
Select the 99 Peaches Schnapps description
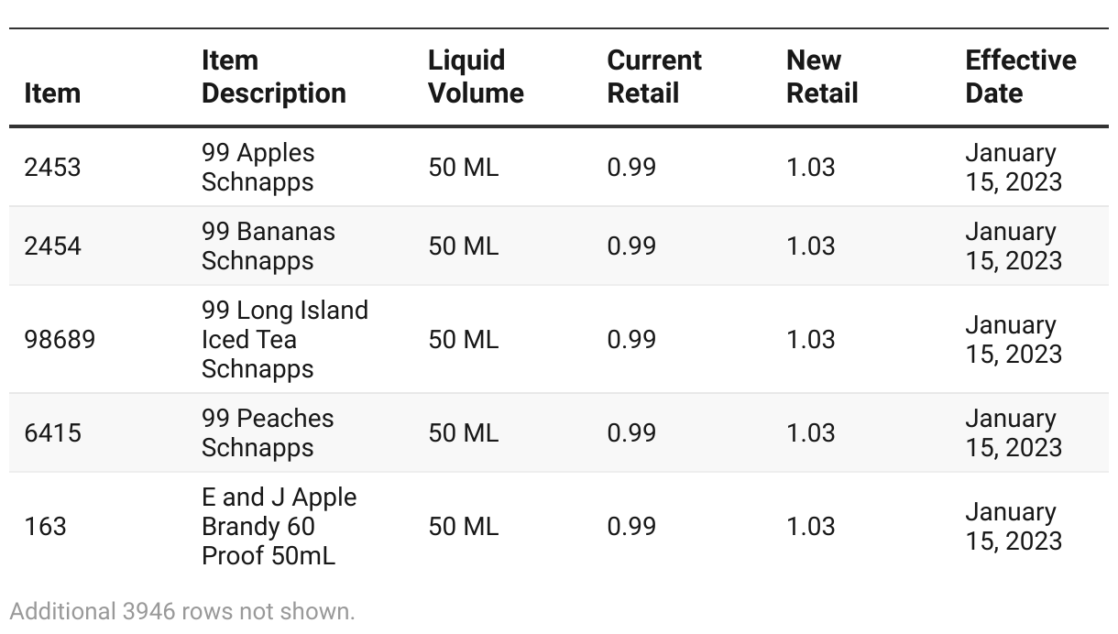click(x=268, y=433)
